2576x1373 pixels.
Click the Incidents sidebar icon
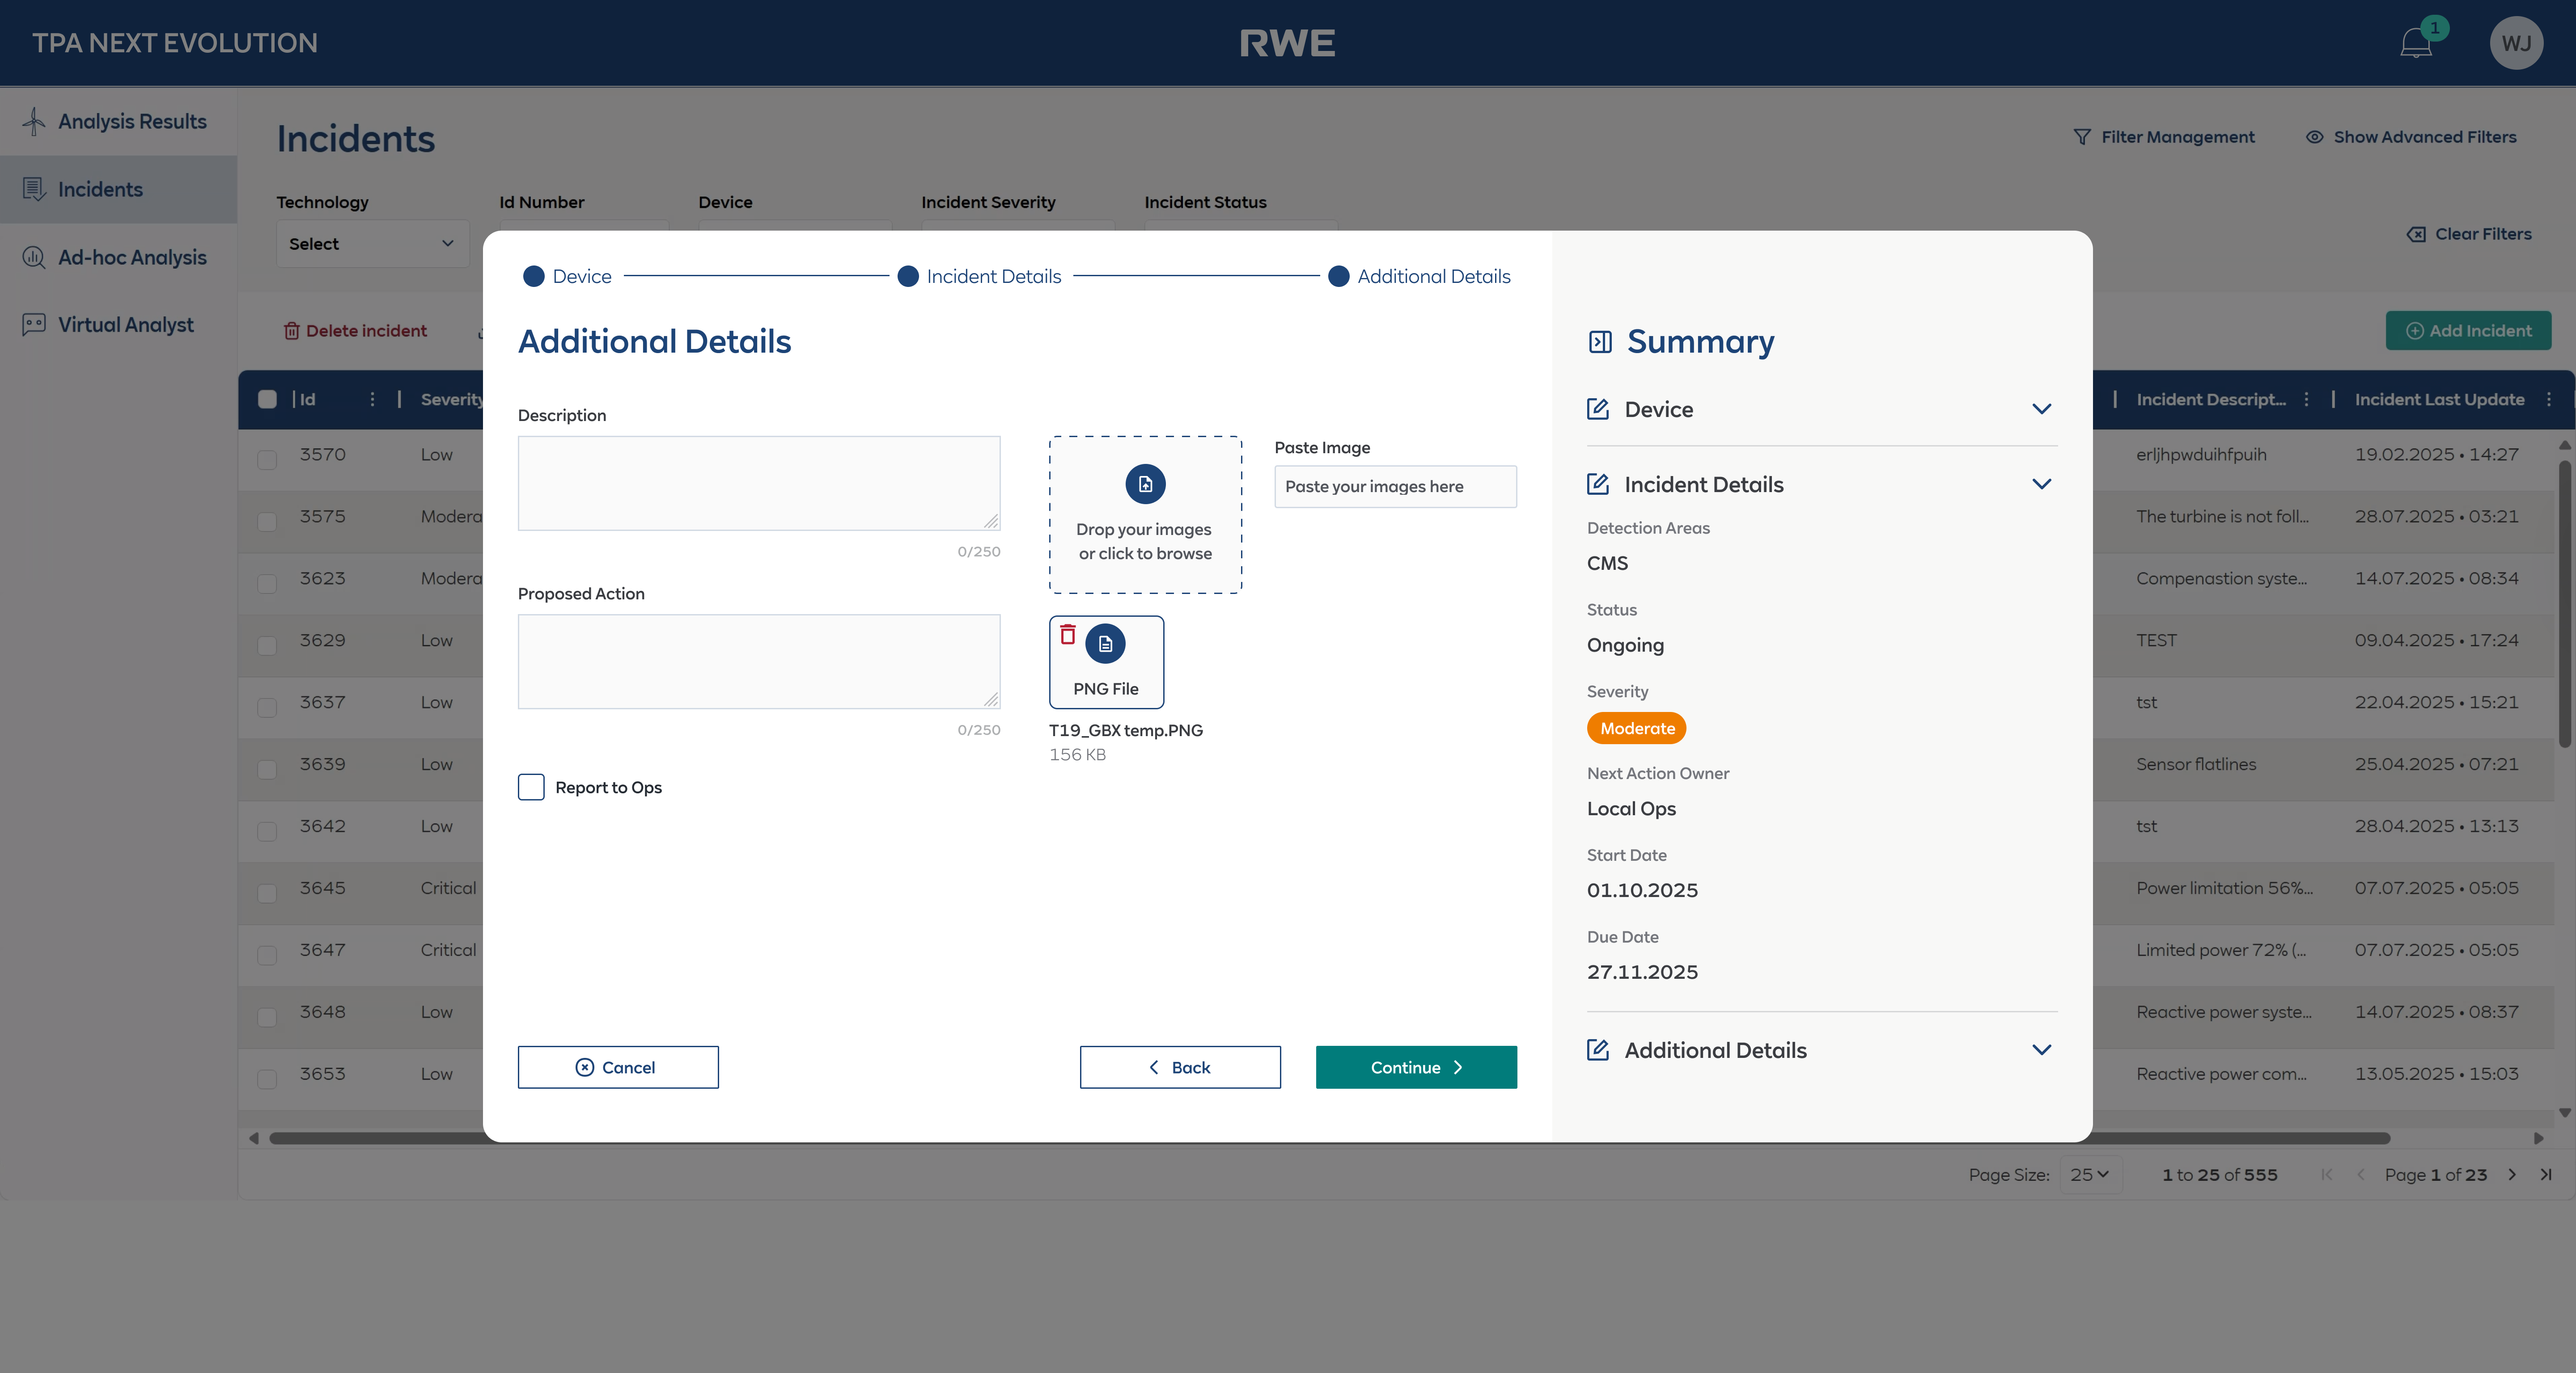coord(34,189)
